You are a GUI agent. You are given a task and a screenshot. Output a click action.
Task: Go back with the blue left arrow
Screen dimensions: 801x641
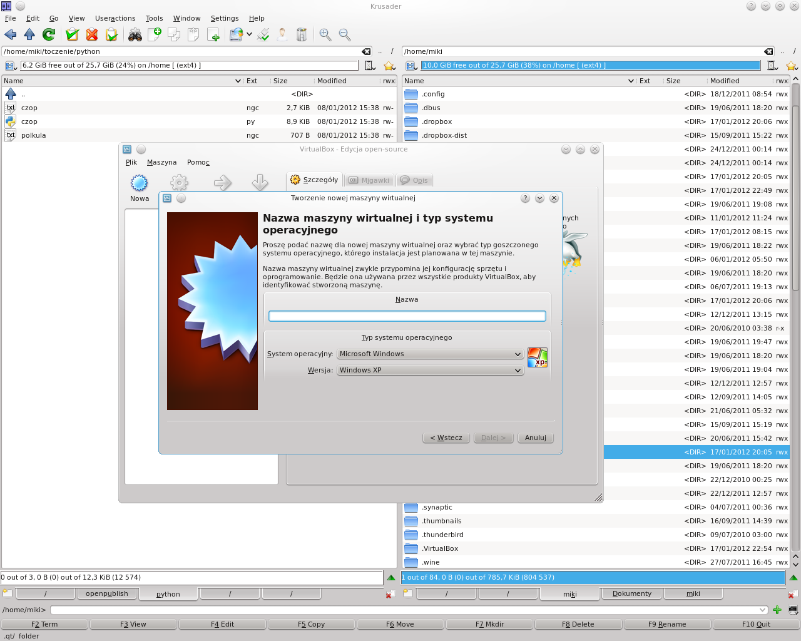[x=11, y=34]
